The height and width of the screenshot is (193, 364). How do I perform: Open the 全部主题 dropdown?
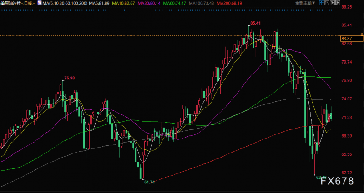(305, 3)
